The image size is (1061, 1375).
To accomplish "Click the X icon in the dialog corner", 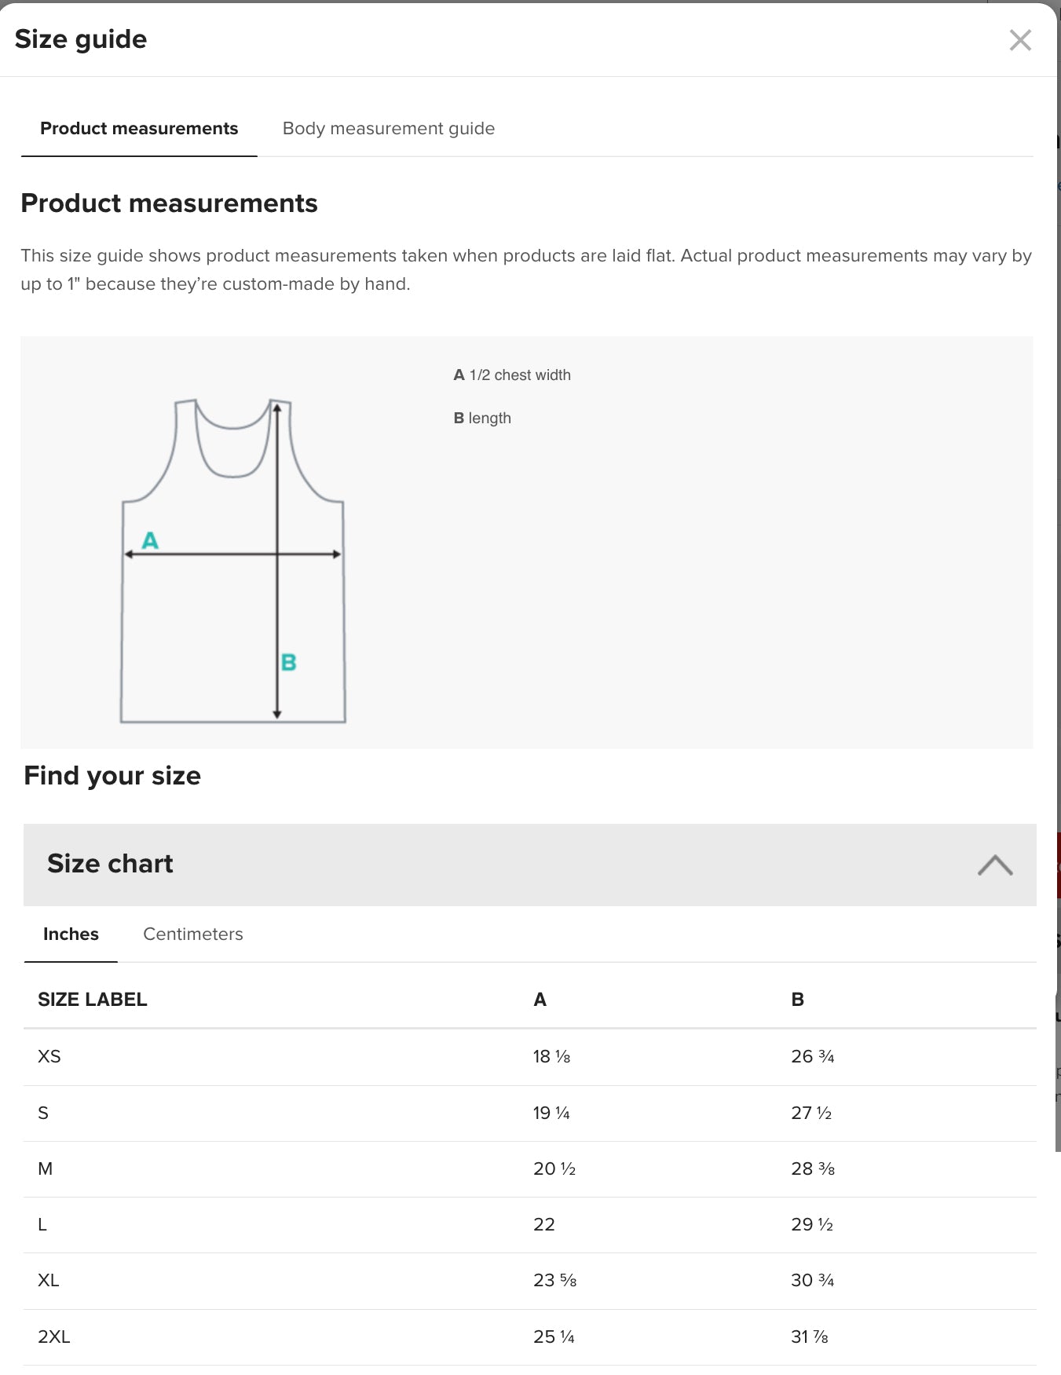I will coord(1020,40).
